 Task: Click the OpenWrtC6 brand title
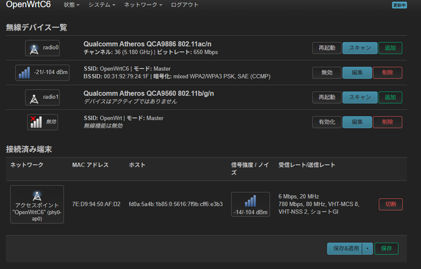[28, 5]
